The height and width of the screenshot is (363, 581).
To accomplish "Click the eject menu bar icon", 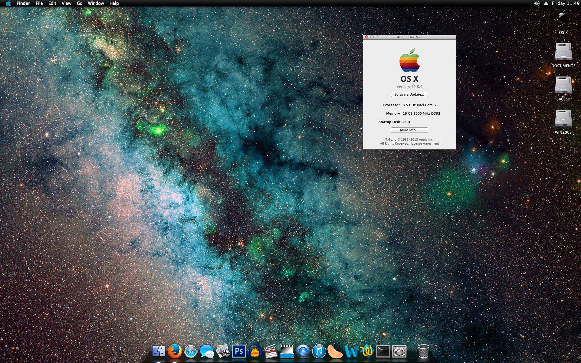I will pyautogui.click(x=546, y=3).
